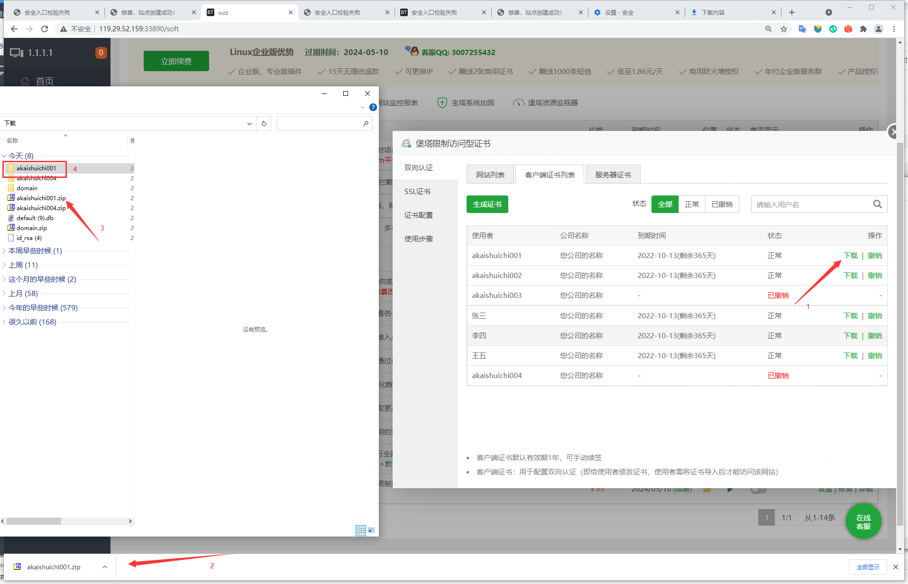
Task: Open the akaishuichi001.zip download chevron menu
Action: (x=104, y=566)
